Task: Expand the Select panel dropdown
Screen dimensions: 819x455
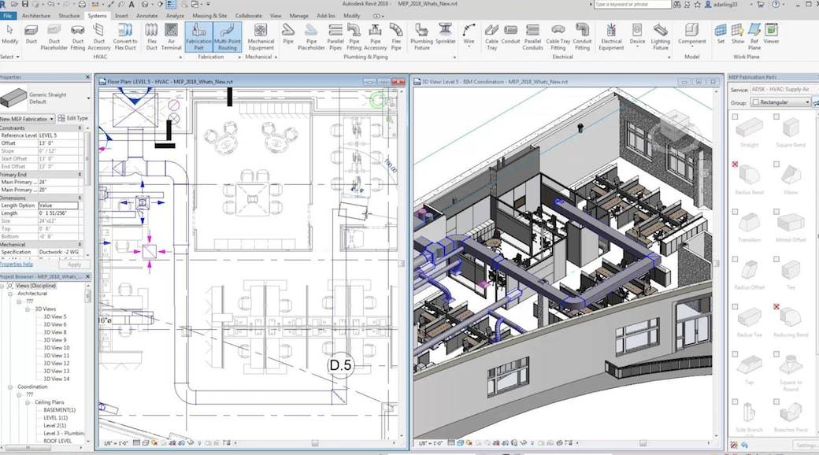Action: (10, 57)
